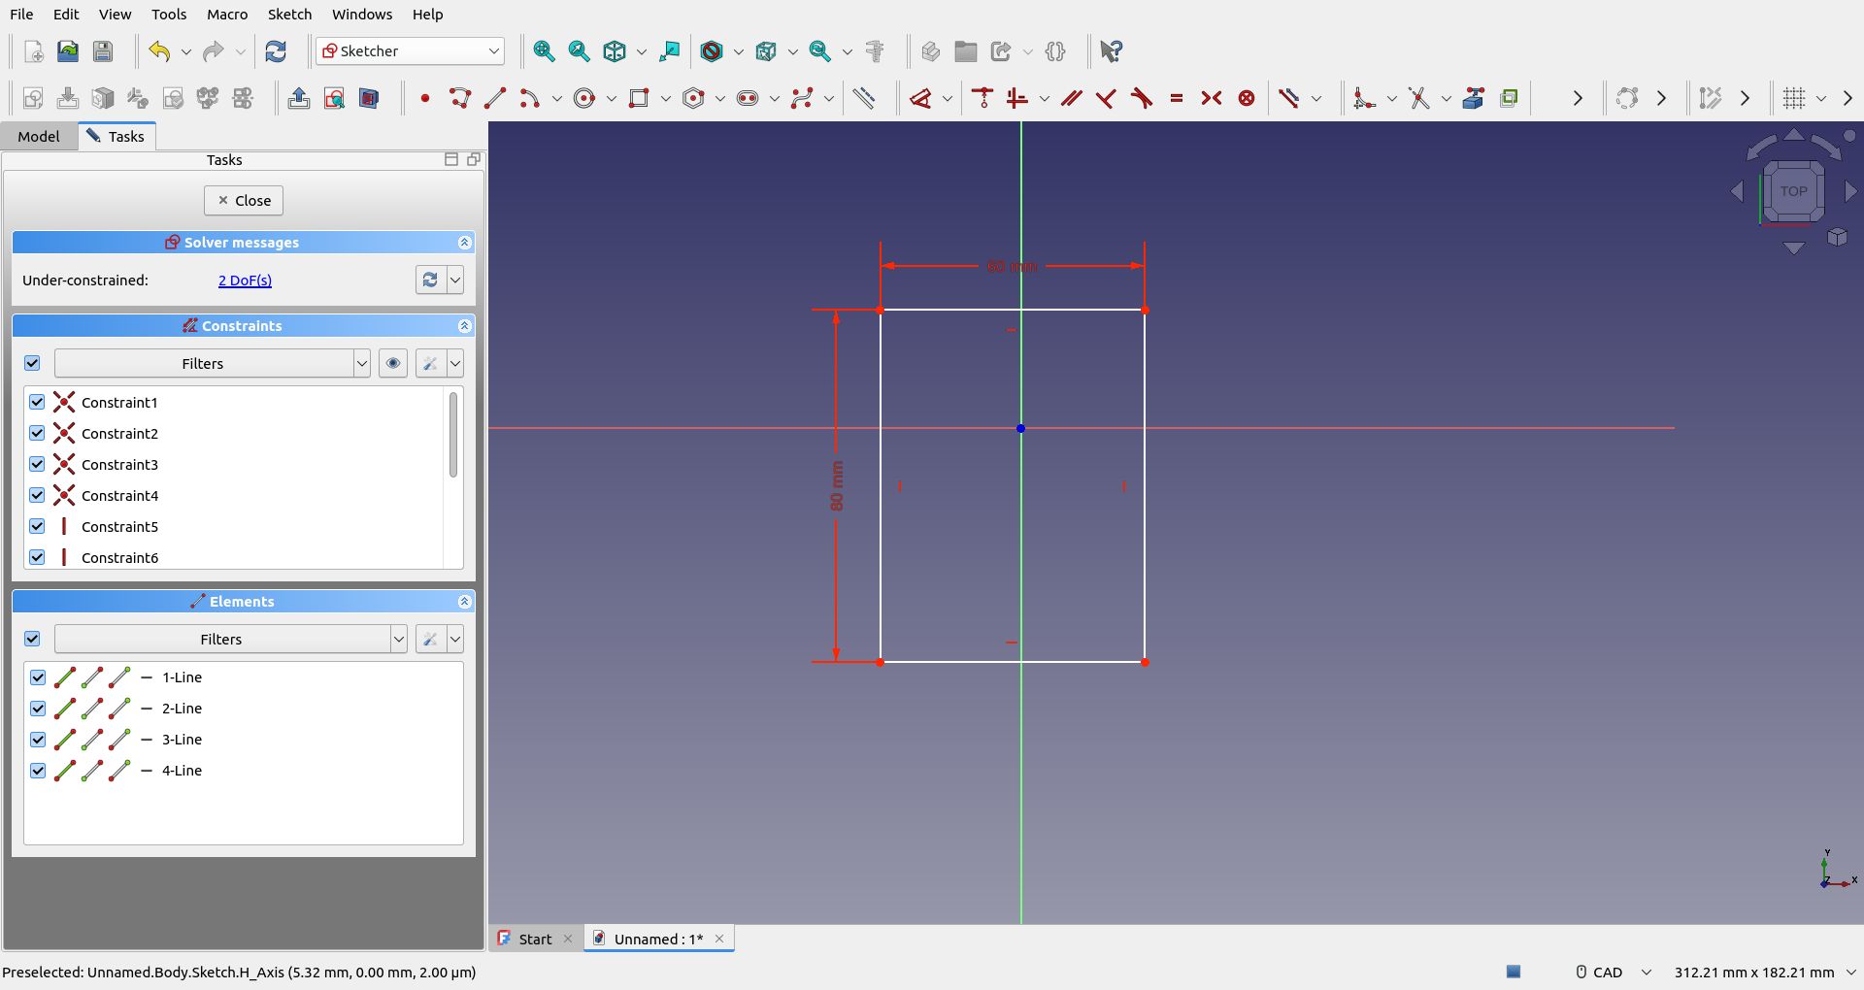Toggle the Elements filter checkbox
Viewport: 1864px width, 990px height.
click(32, 639)
